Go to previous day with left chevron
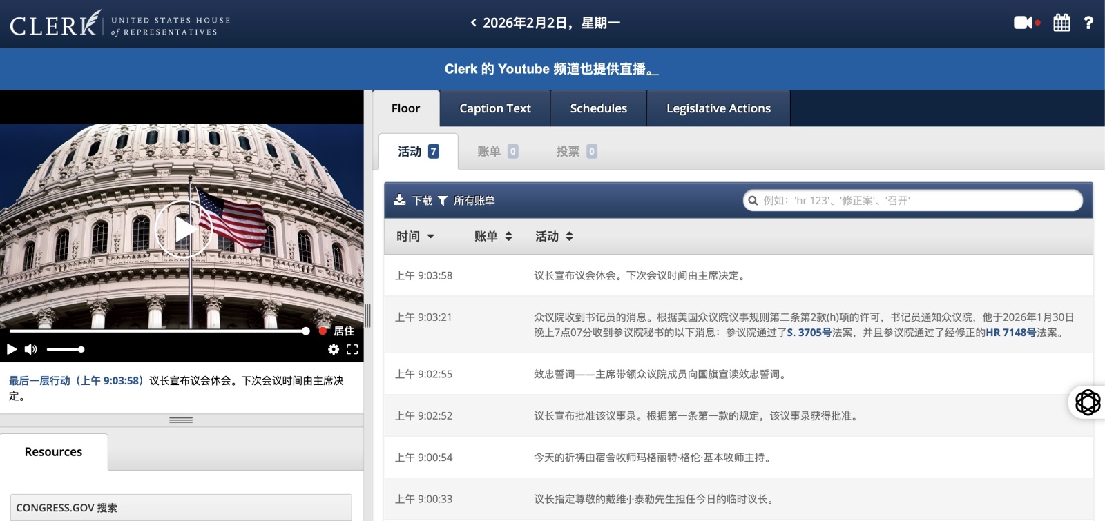The width and height of the screenshot is (1105, 521). (473, 23)
